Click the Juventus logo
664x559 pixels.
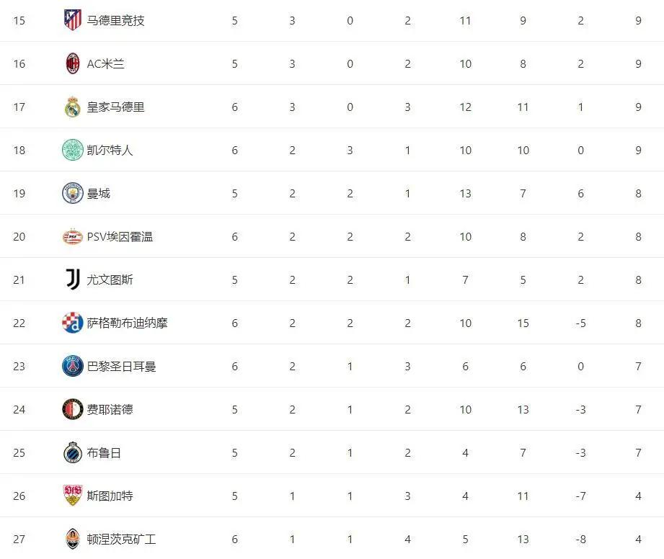click(x=72, y=279)
